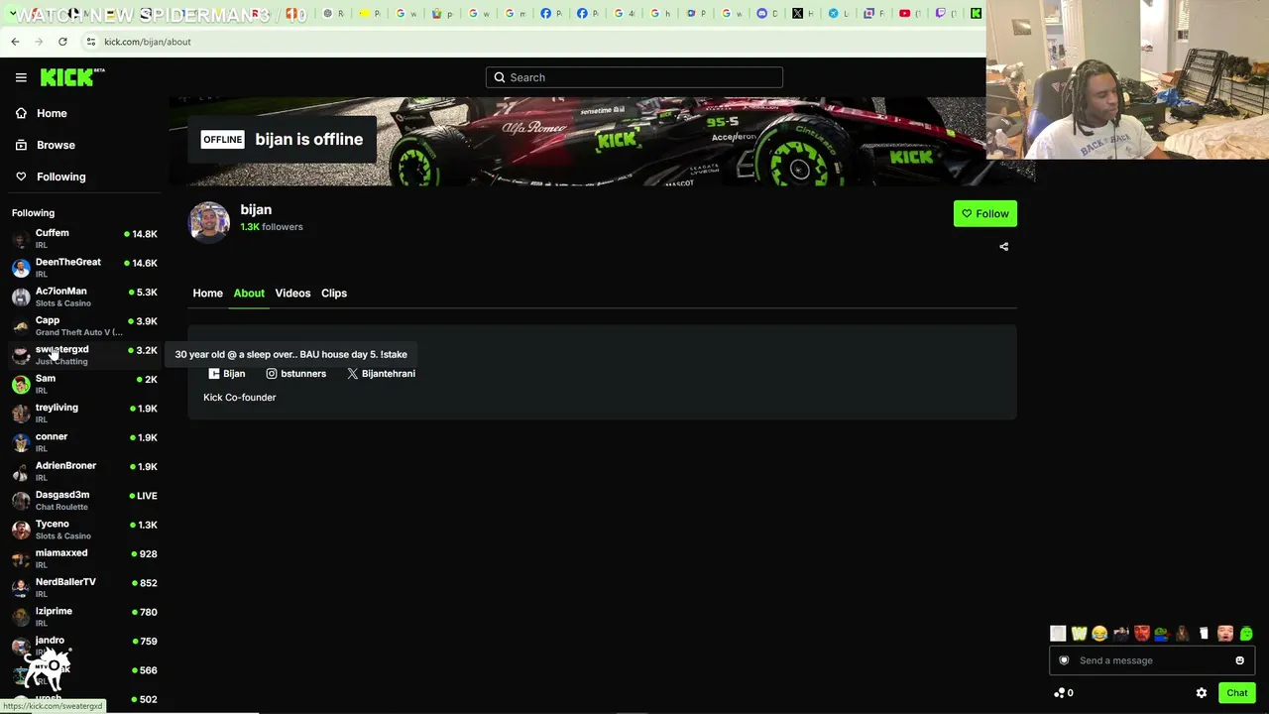Select the About tab
Screen dimensions: 1269x714
[x=249, y=293]
